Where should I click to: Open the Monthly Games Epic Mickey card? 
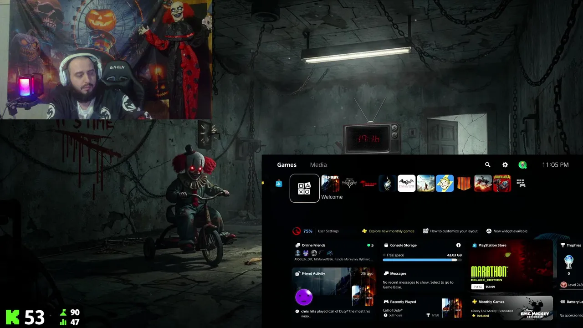pos(511,308)
